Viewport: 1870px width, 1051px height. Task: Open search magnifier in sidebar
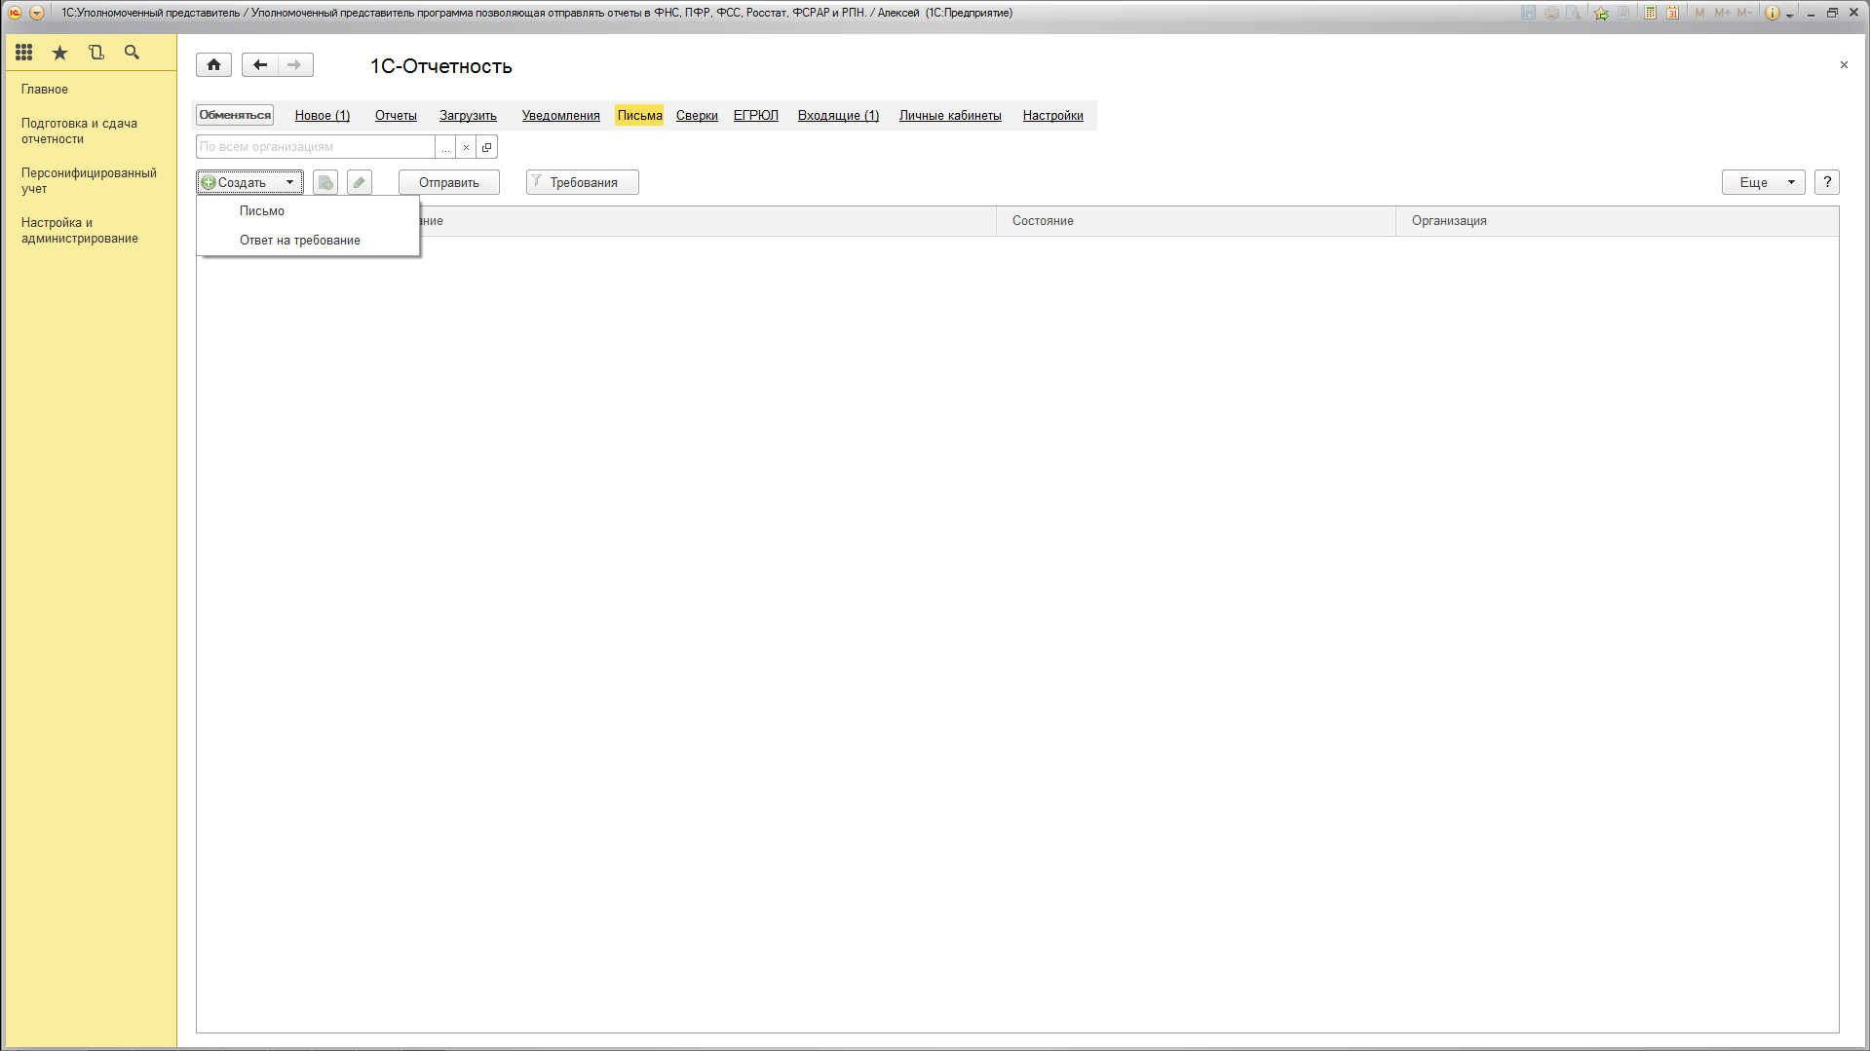(132, 53)
